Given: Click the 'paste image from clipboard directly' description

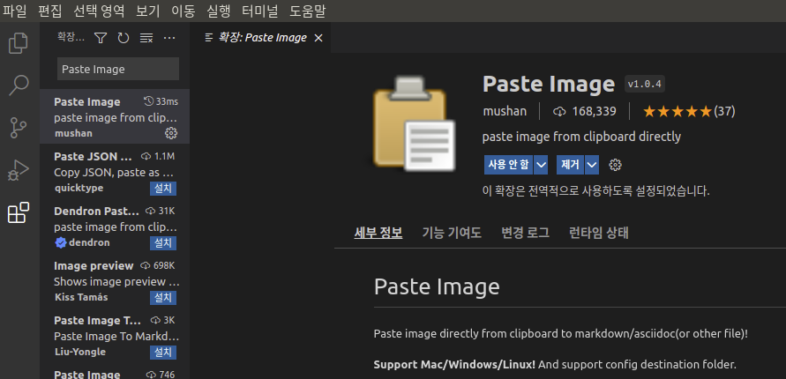Looking at the screenshot, I should pyautogui.click(x=581, y=137).
